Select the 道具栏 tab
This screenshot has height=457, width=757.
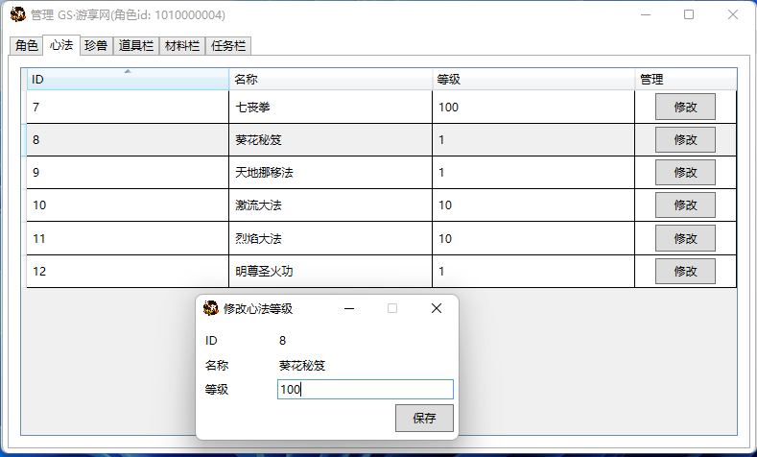[136, 46]
